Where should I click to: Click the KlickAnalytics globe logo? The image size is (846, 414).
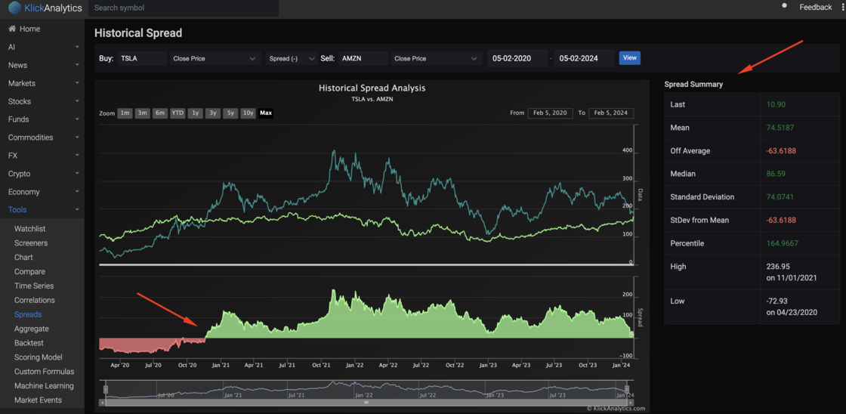[14, 8]
